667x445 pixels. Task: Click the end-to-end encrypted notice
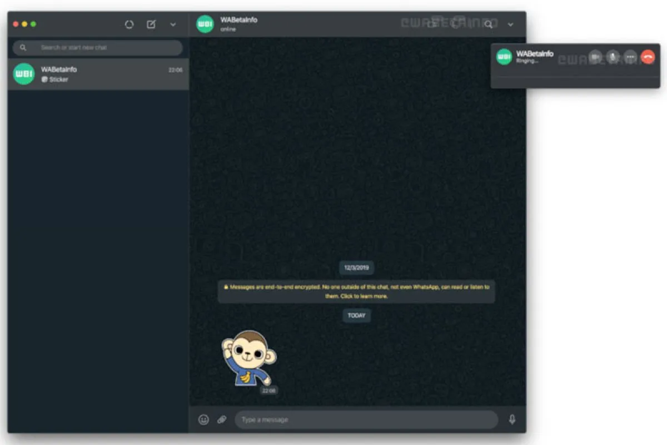coord(356,291)
